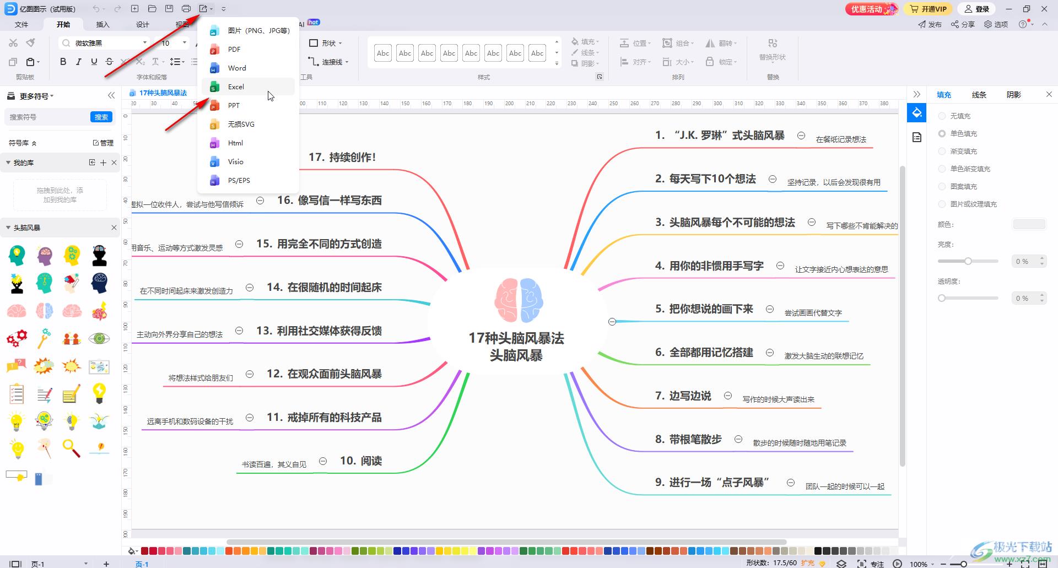Viewport: 1058px width, 568px height.
Task: Collapse the 头脑风暴 symbol section
Action: [8, 228]
